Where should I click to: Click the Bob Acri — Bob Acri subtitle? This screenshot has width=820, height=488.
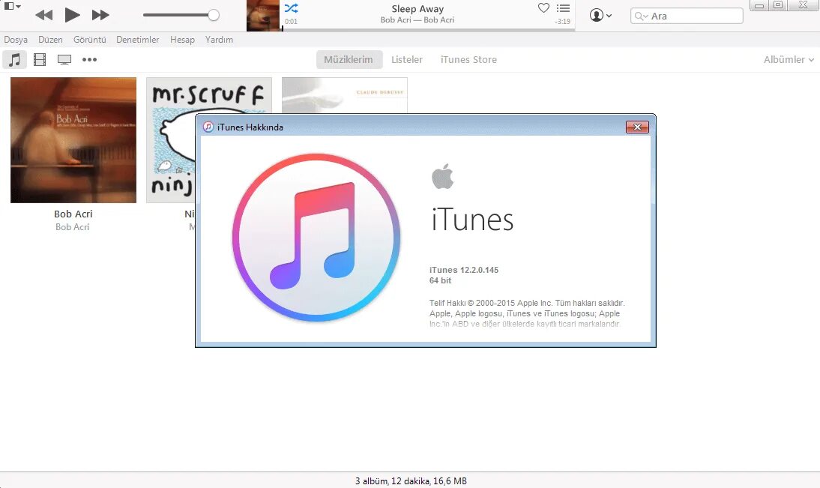click(x=417, y=20)
